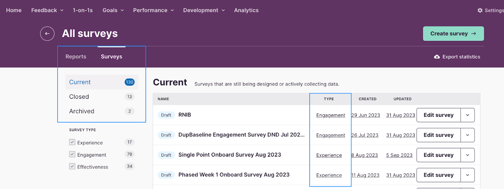504x189 pixels.
Task: Click the 130 count badge beside Current
Action: click(129, 82)
